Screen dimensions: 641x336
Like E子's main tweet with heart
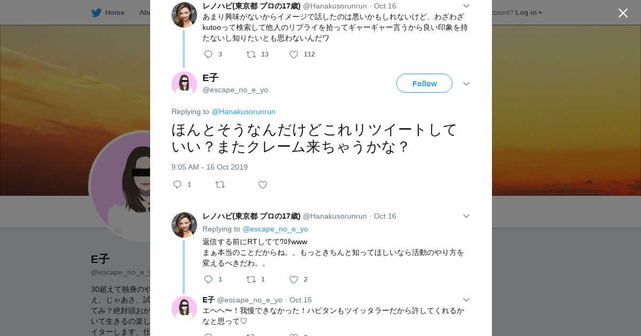(x=263, y=185)
